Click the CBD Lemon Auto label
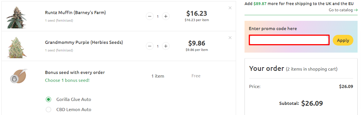The width and height of the screenshot is (361, 115). [74, 109]
